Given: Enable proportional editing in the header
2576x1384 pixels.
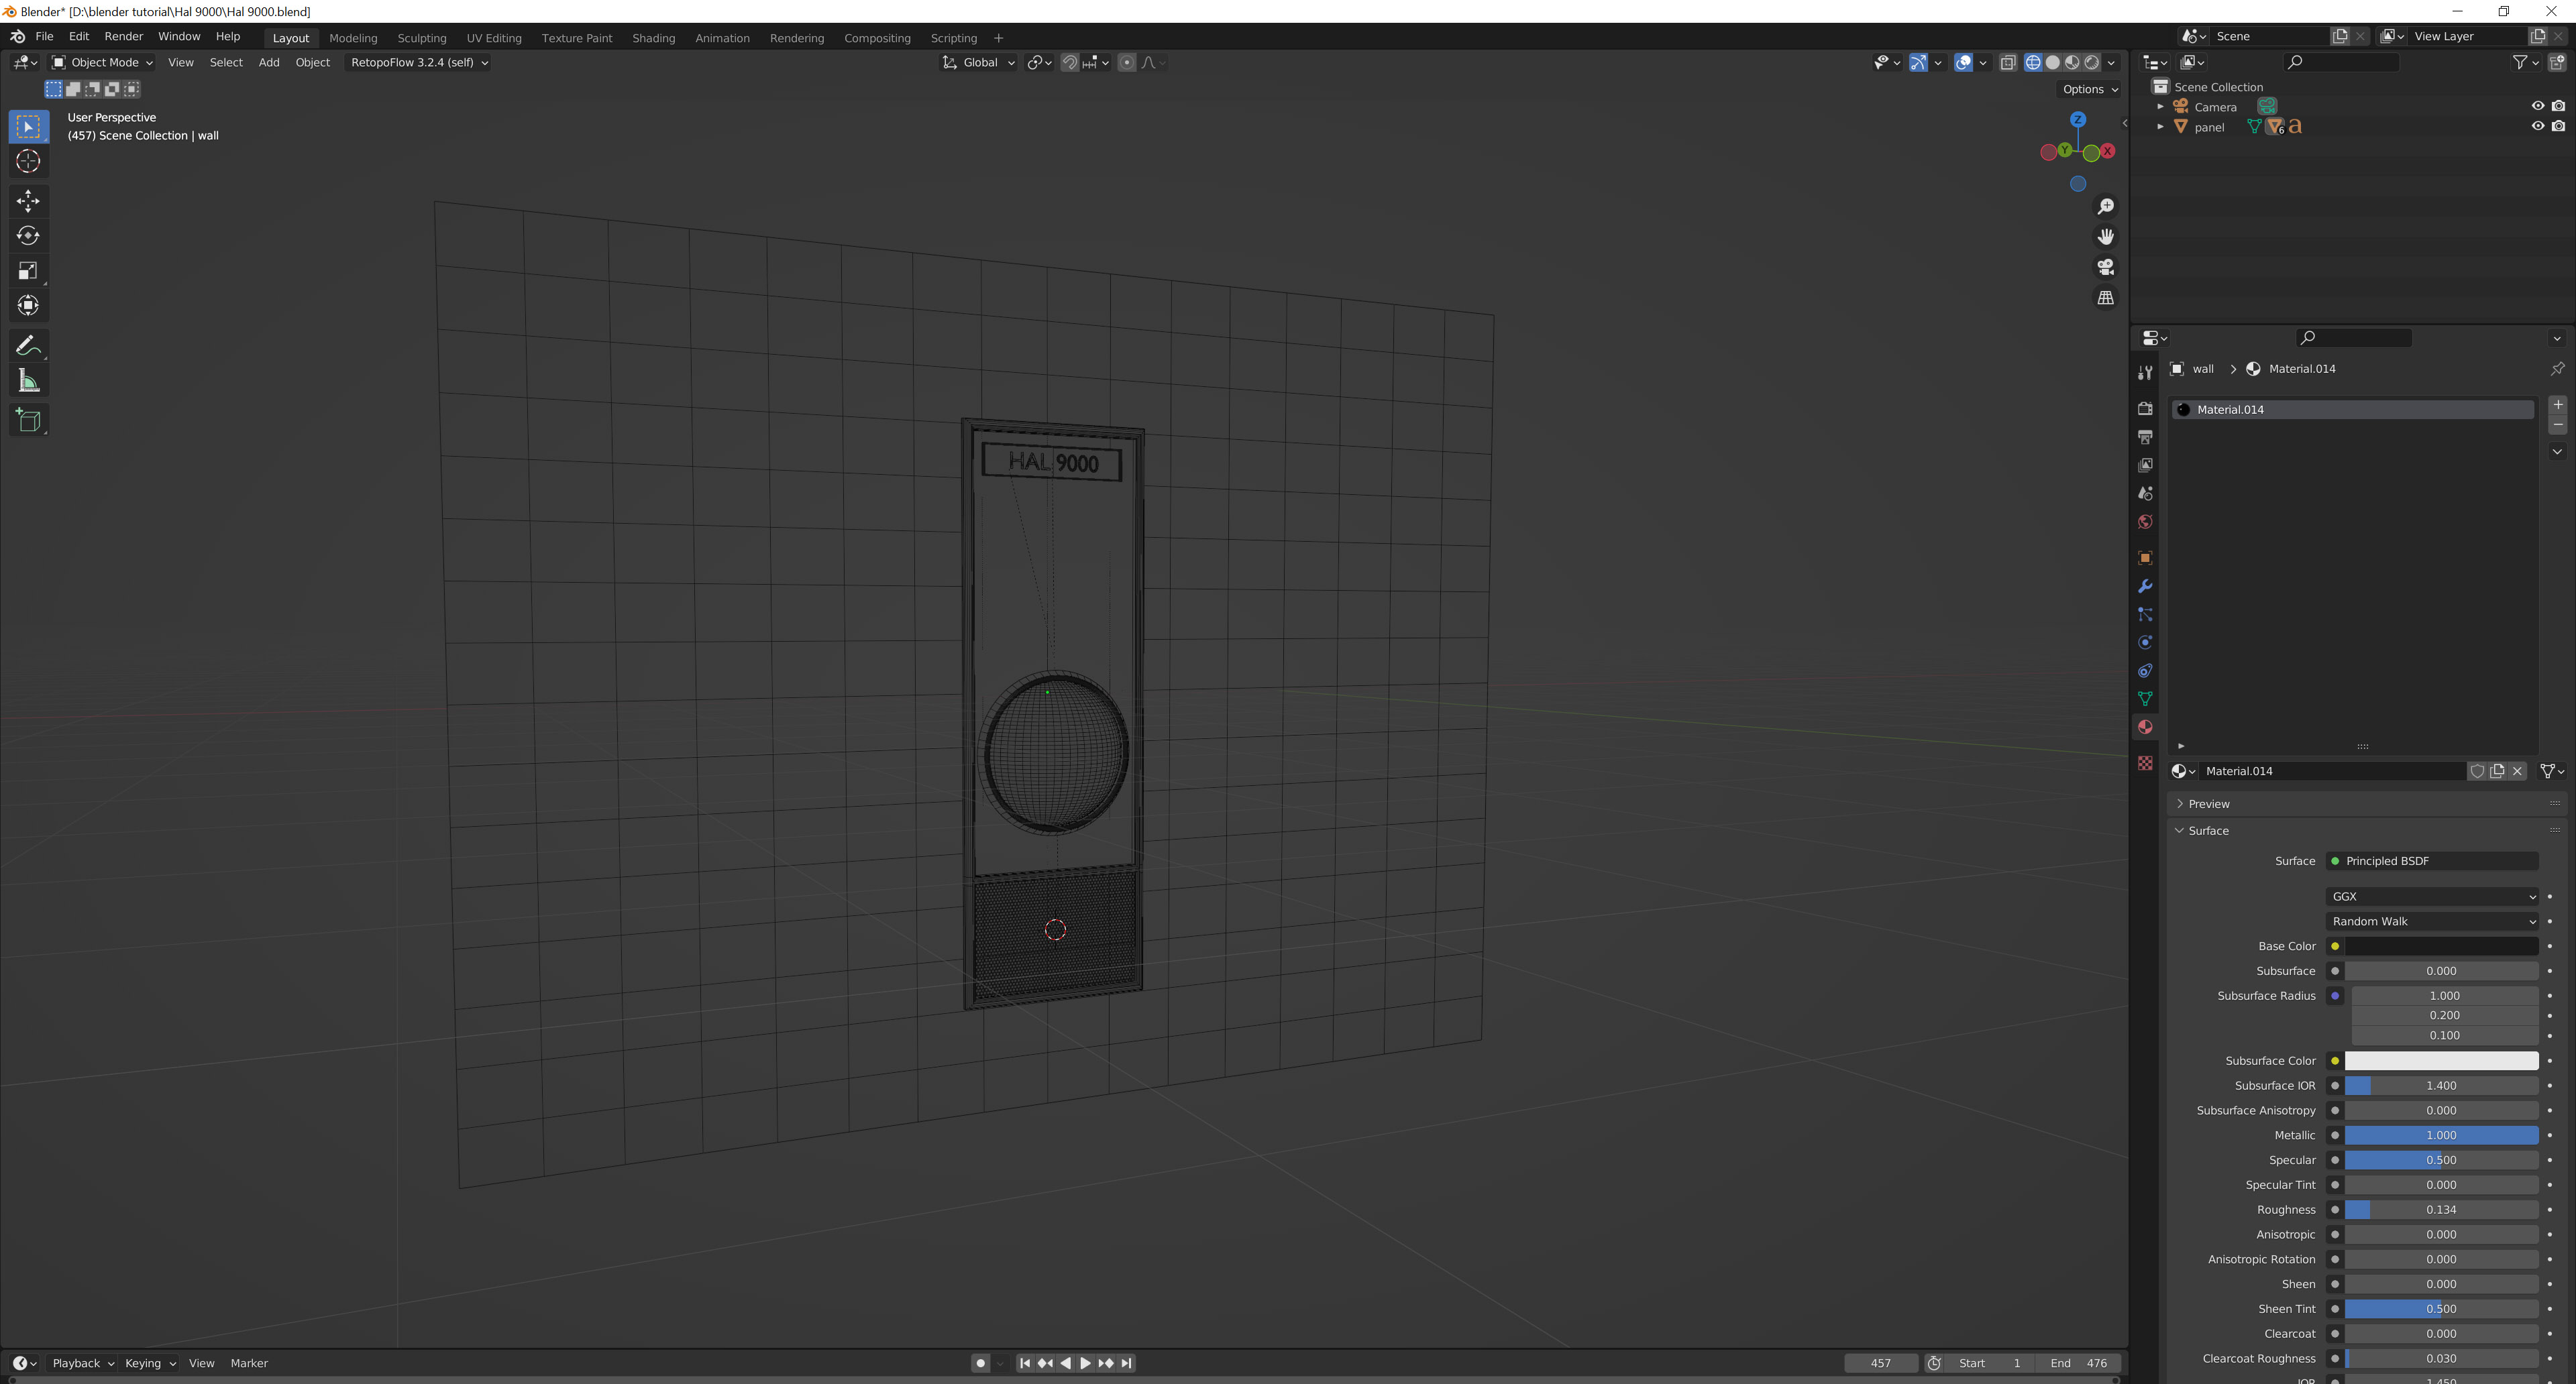Looking at the screenshot, I should [x=1127, y=62].
